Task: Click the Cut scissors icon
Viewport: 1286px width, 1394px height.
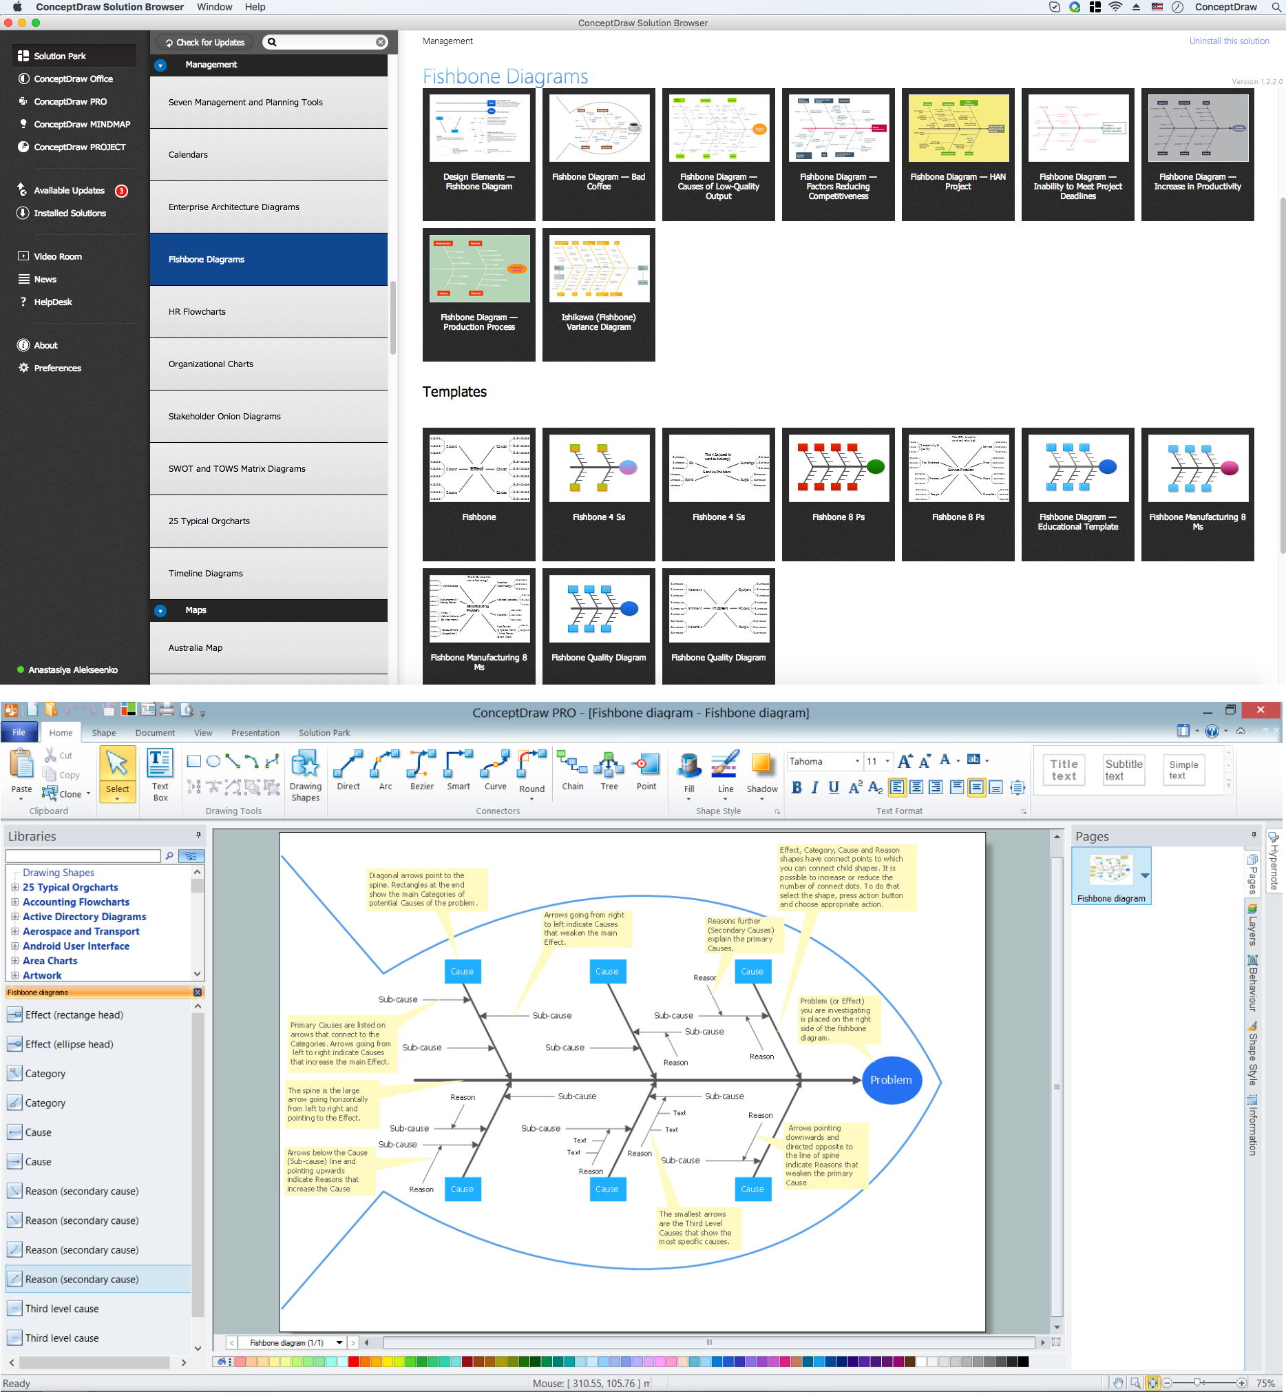Action: (x=50, y=756)
